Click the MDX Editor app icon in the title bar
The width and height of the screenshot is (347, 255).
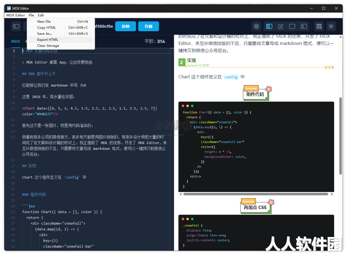(9, 8)
